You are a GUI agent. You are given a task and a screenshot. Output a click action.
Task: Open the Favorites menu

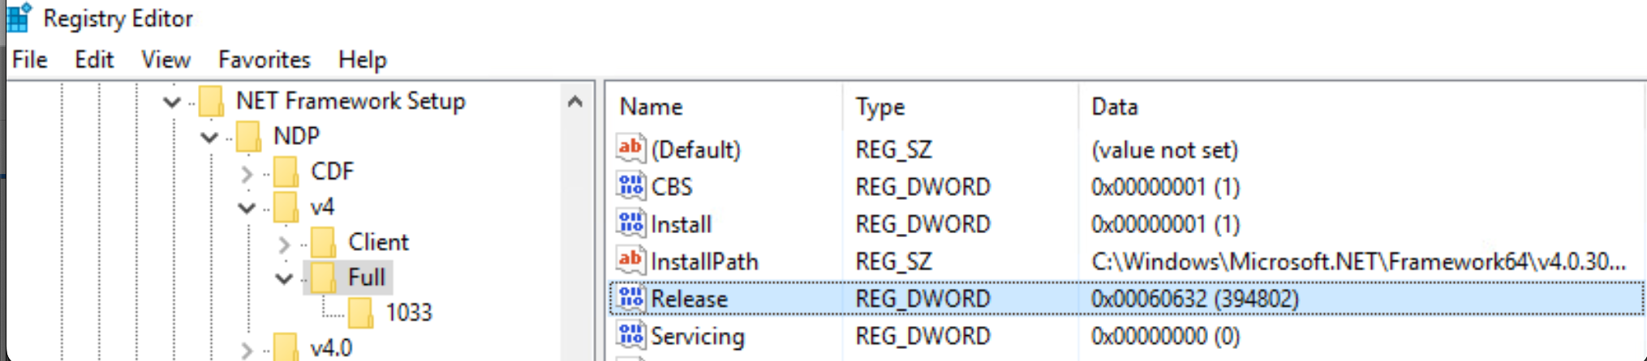(x=264, y=60)
